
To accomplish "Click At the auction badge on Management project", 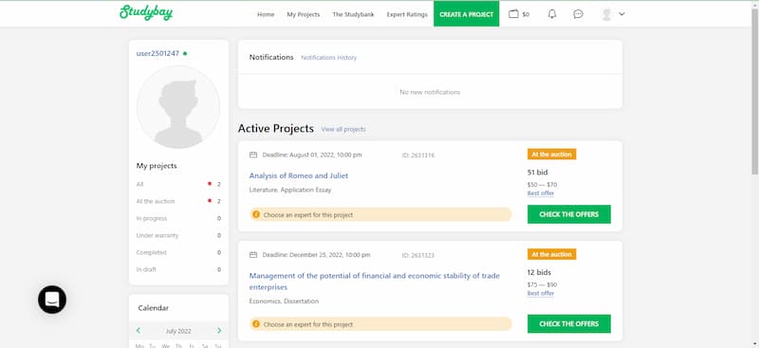I will 552,254.
